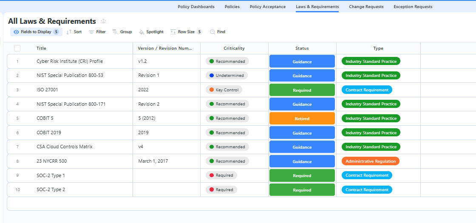The height and width of the screenshot is (223, 476).
Task: Open the Group options
Action: 122,32
